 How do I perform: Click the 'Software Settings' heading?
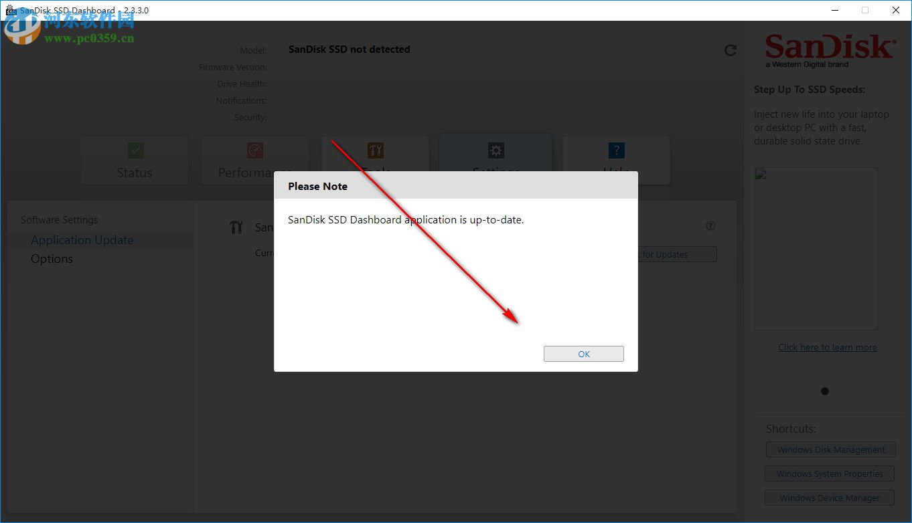[59, 220]
